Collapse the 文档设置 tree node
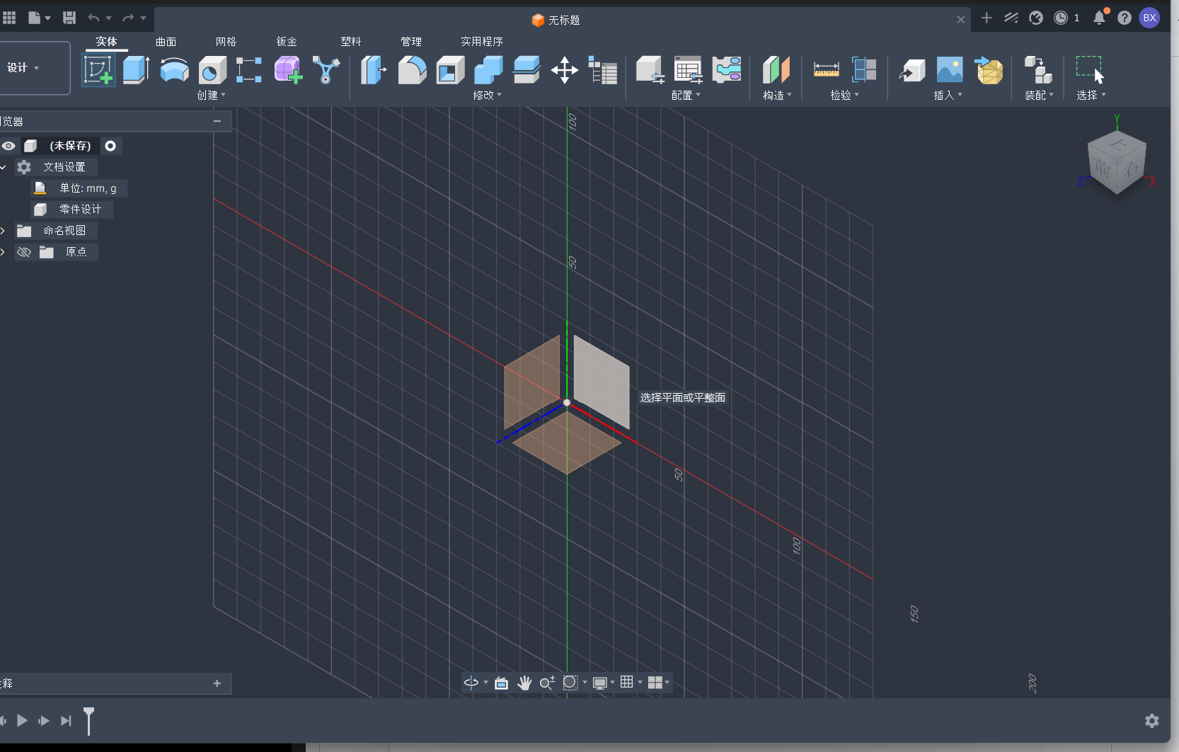 point(3,167)
